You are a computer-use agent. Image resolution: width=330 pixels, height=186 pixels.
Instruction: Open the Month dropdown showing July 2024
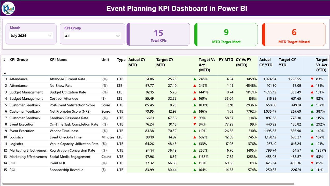click(31, 36)
